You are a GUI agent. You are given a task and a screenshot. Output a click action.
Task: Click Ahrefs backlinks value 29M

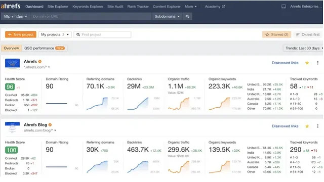(134, 86)
